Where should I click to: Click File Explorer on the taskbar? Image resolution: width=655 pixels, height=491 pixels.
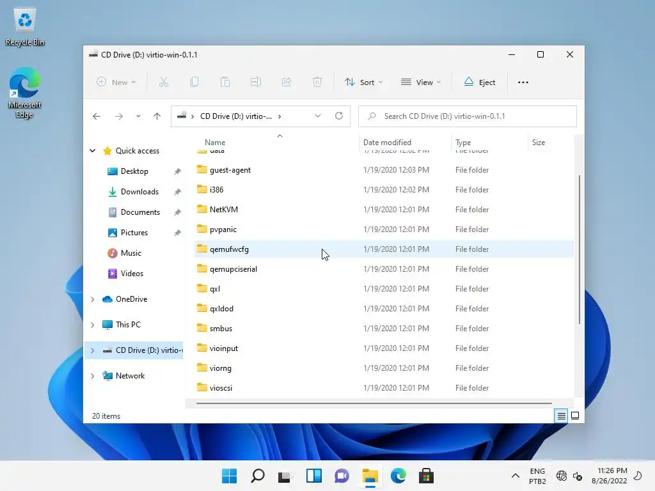370,476
